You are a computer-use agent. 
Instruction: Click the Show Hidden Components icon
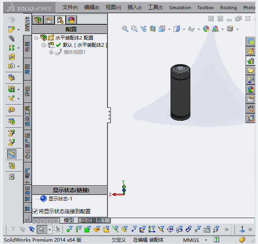click(12, 77)
